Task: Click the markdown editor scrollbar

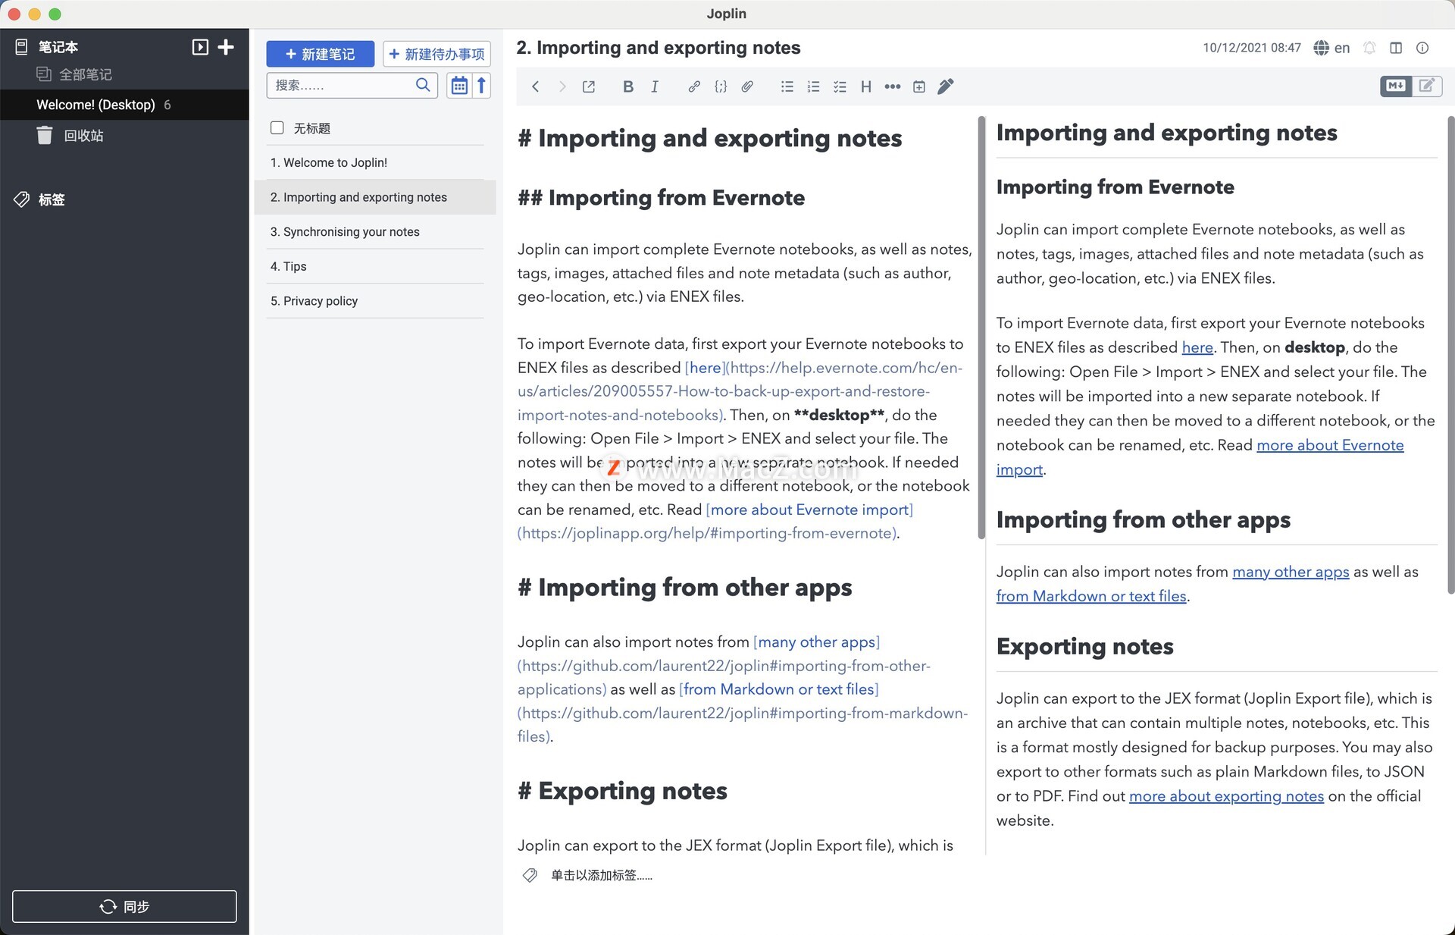Action: (x=981, y=328)
